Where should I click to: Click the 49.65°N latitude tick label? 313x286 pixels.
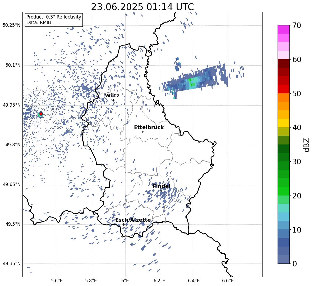[12, 184]
